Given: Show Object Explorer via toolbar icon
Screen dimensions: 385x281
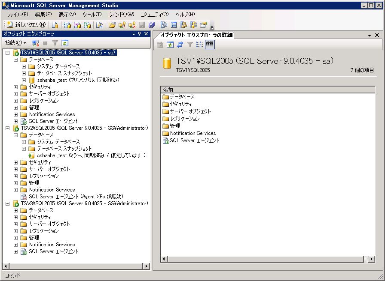Looking at the screenshot, I should coord(183,25).
